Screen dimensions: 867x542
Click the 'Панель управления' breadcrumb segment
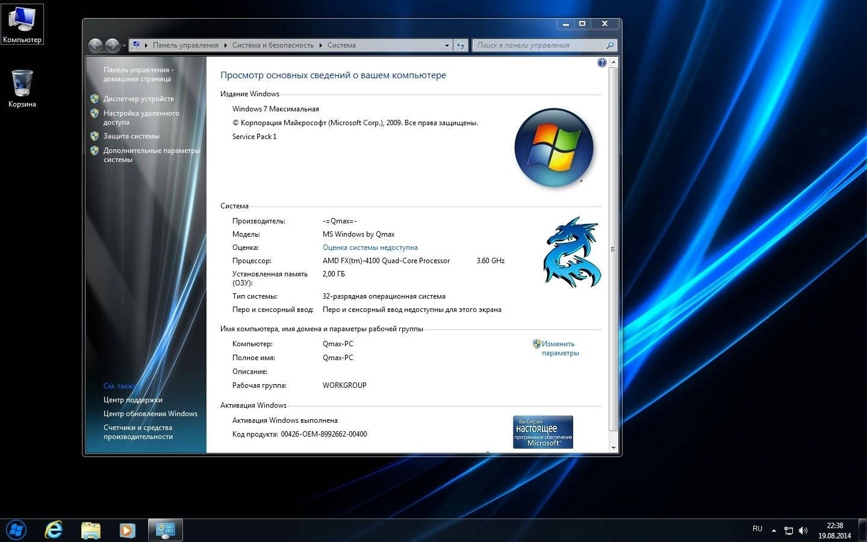pyautogui.click(x=185, y=45)
